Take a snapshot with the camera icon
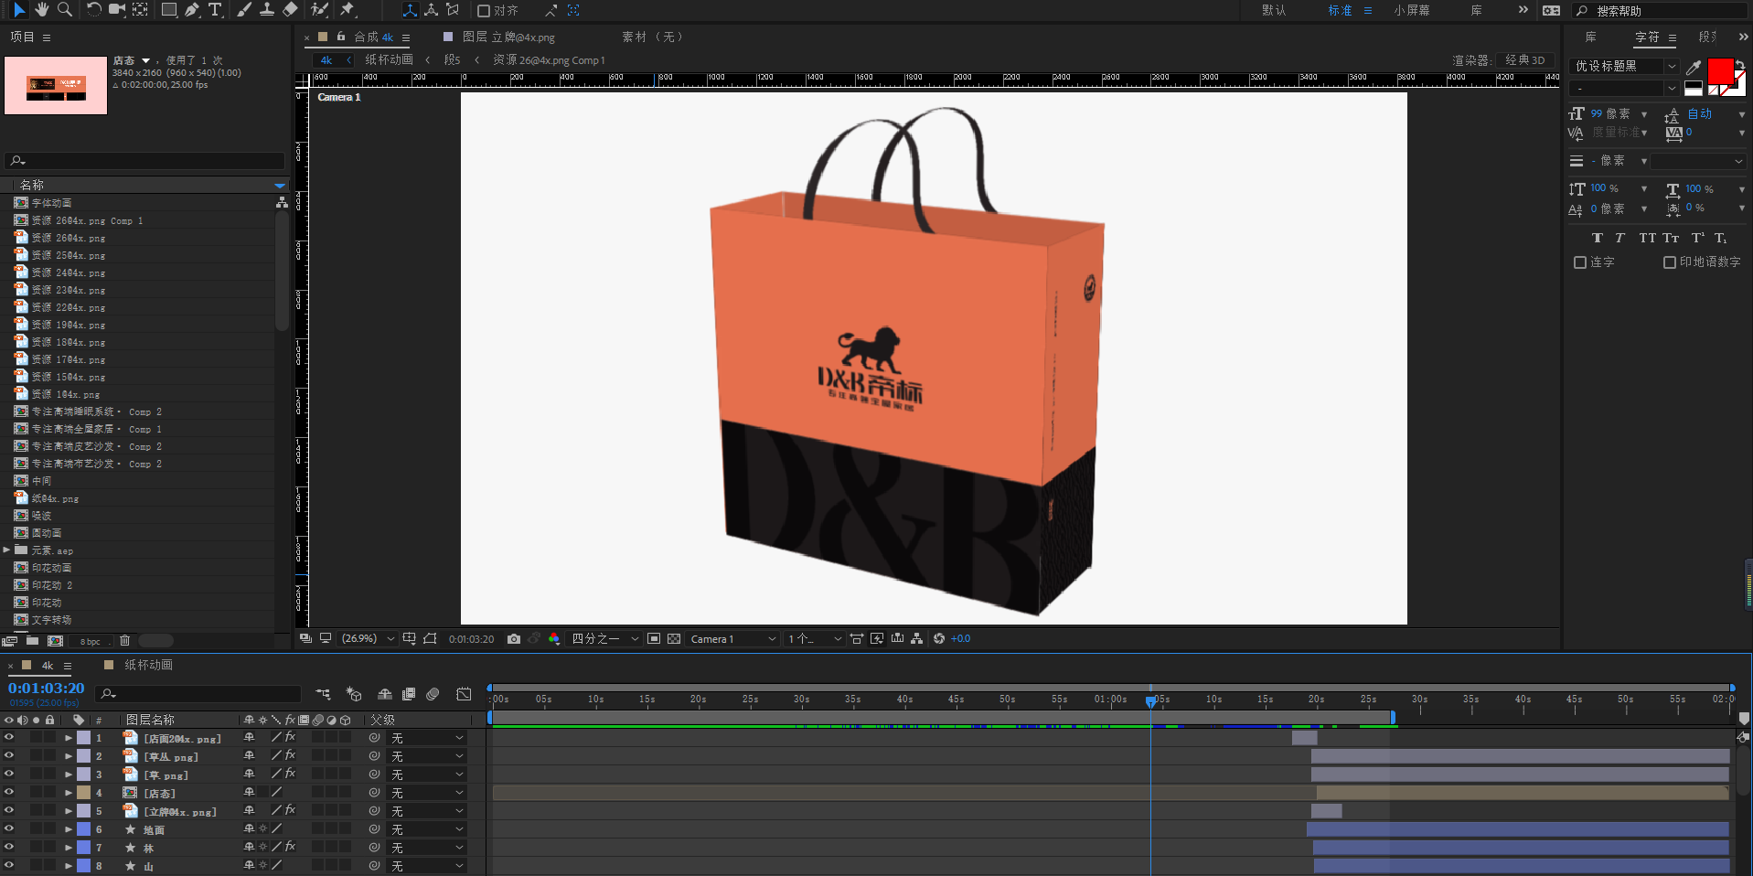The height and width of the screenshot is (876, 1753). coord(514,639)
